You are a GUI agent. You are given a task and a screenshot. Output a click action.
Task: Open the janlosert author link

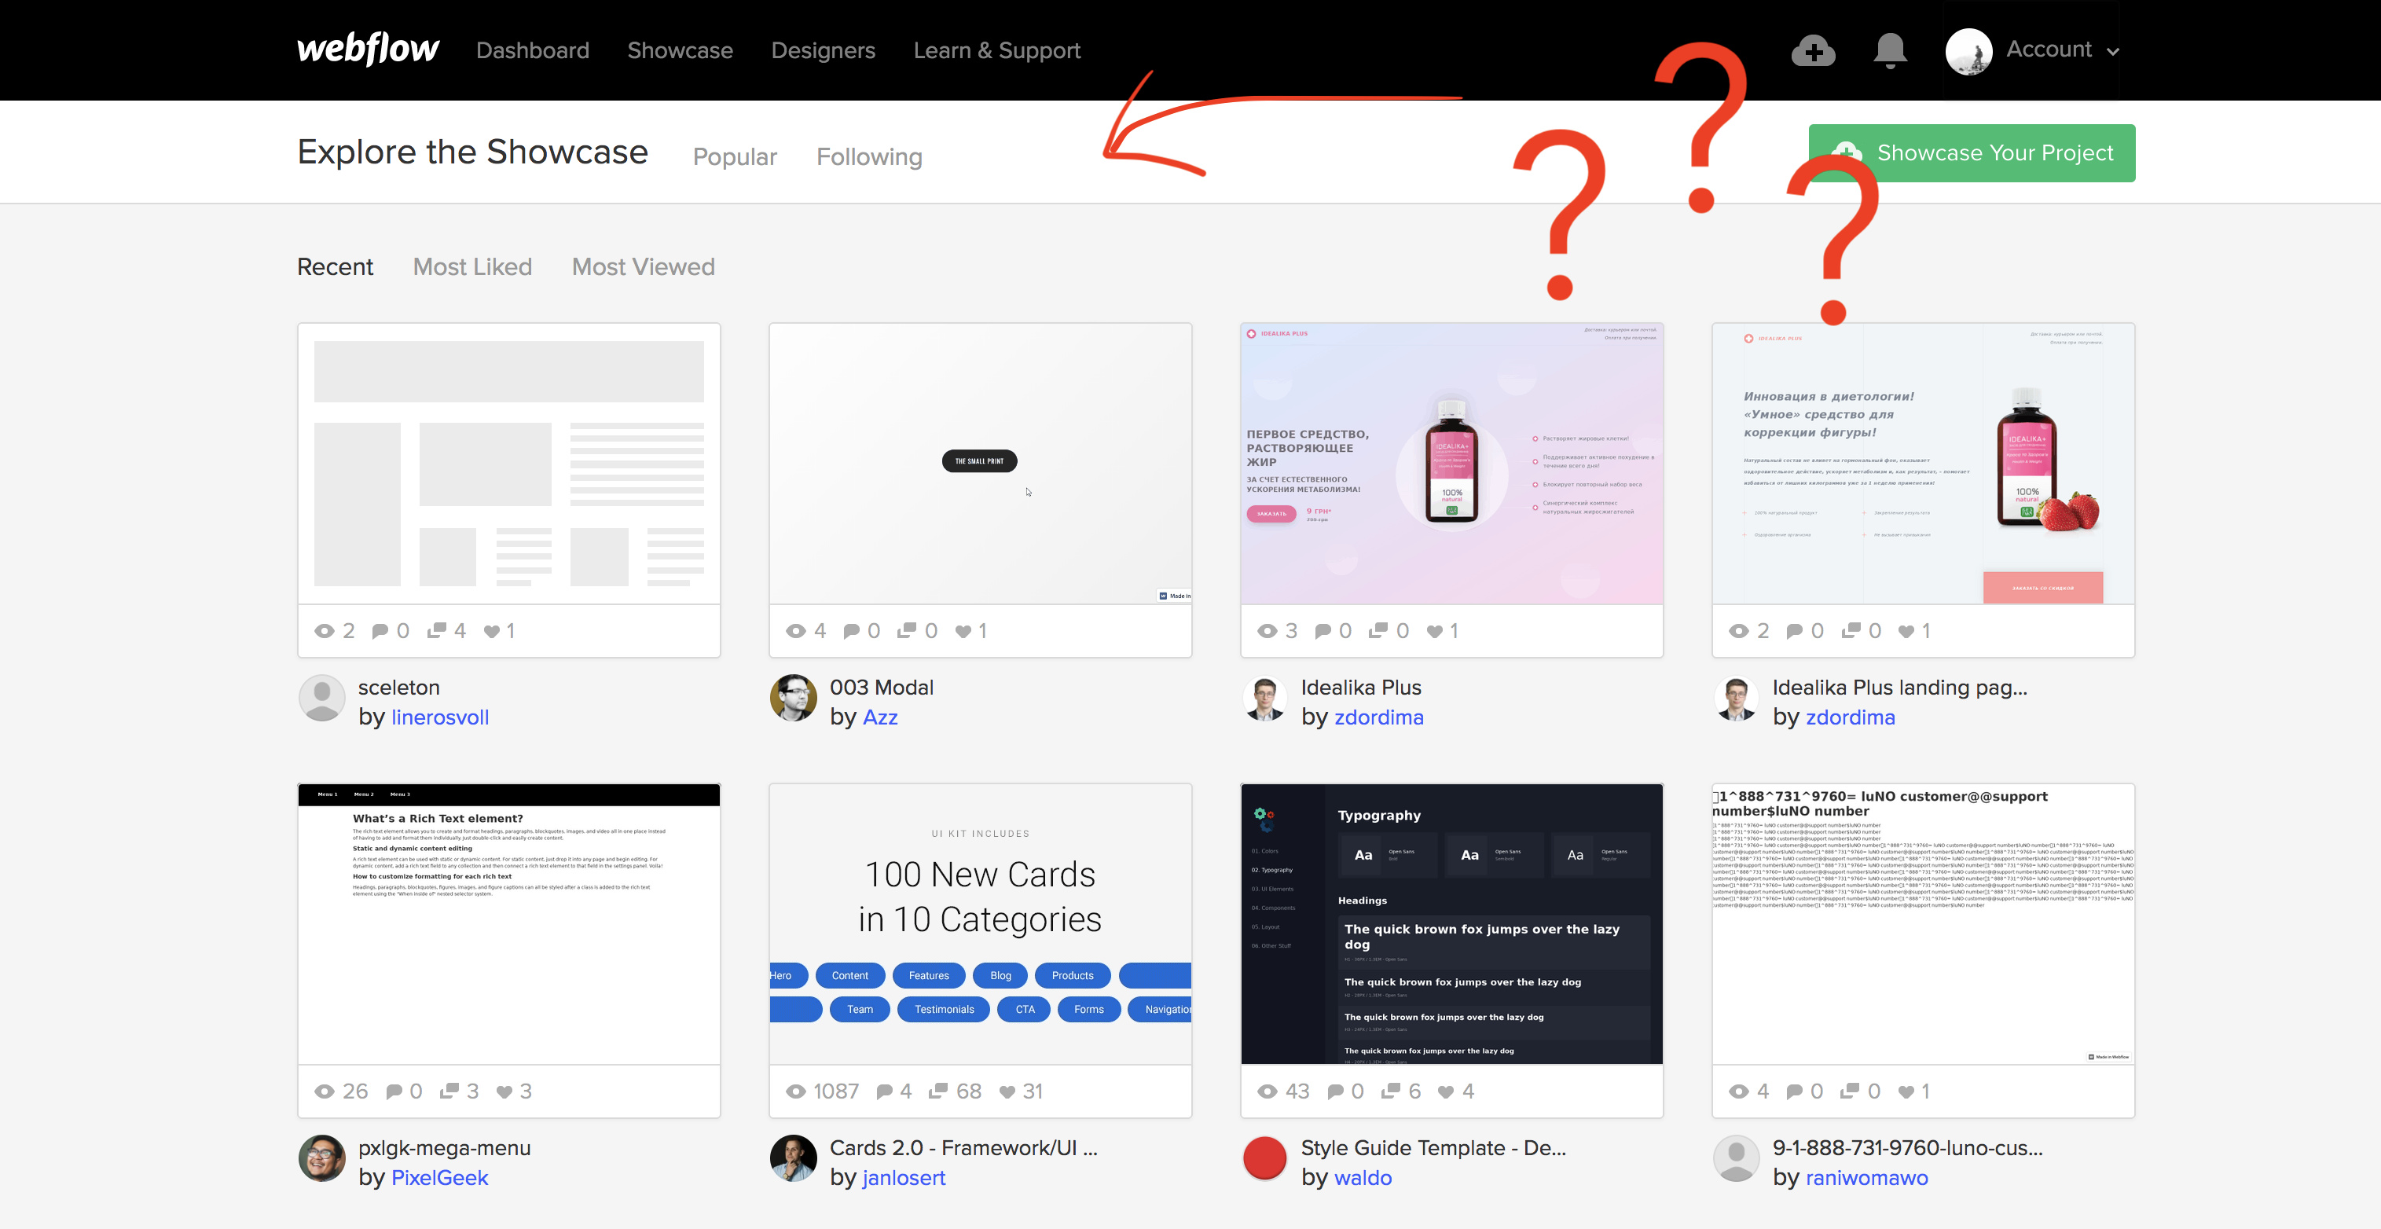[904, 1177]
